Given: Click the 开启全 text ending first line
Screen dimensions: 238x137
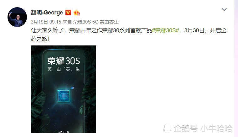Looking at the screenshot, I should click(218, 30).
